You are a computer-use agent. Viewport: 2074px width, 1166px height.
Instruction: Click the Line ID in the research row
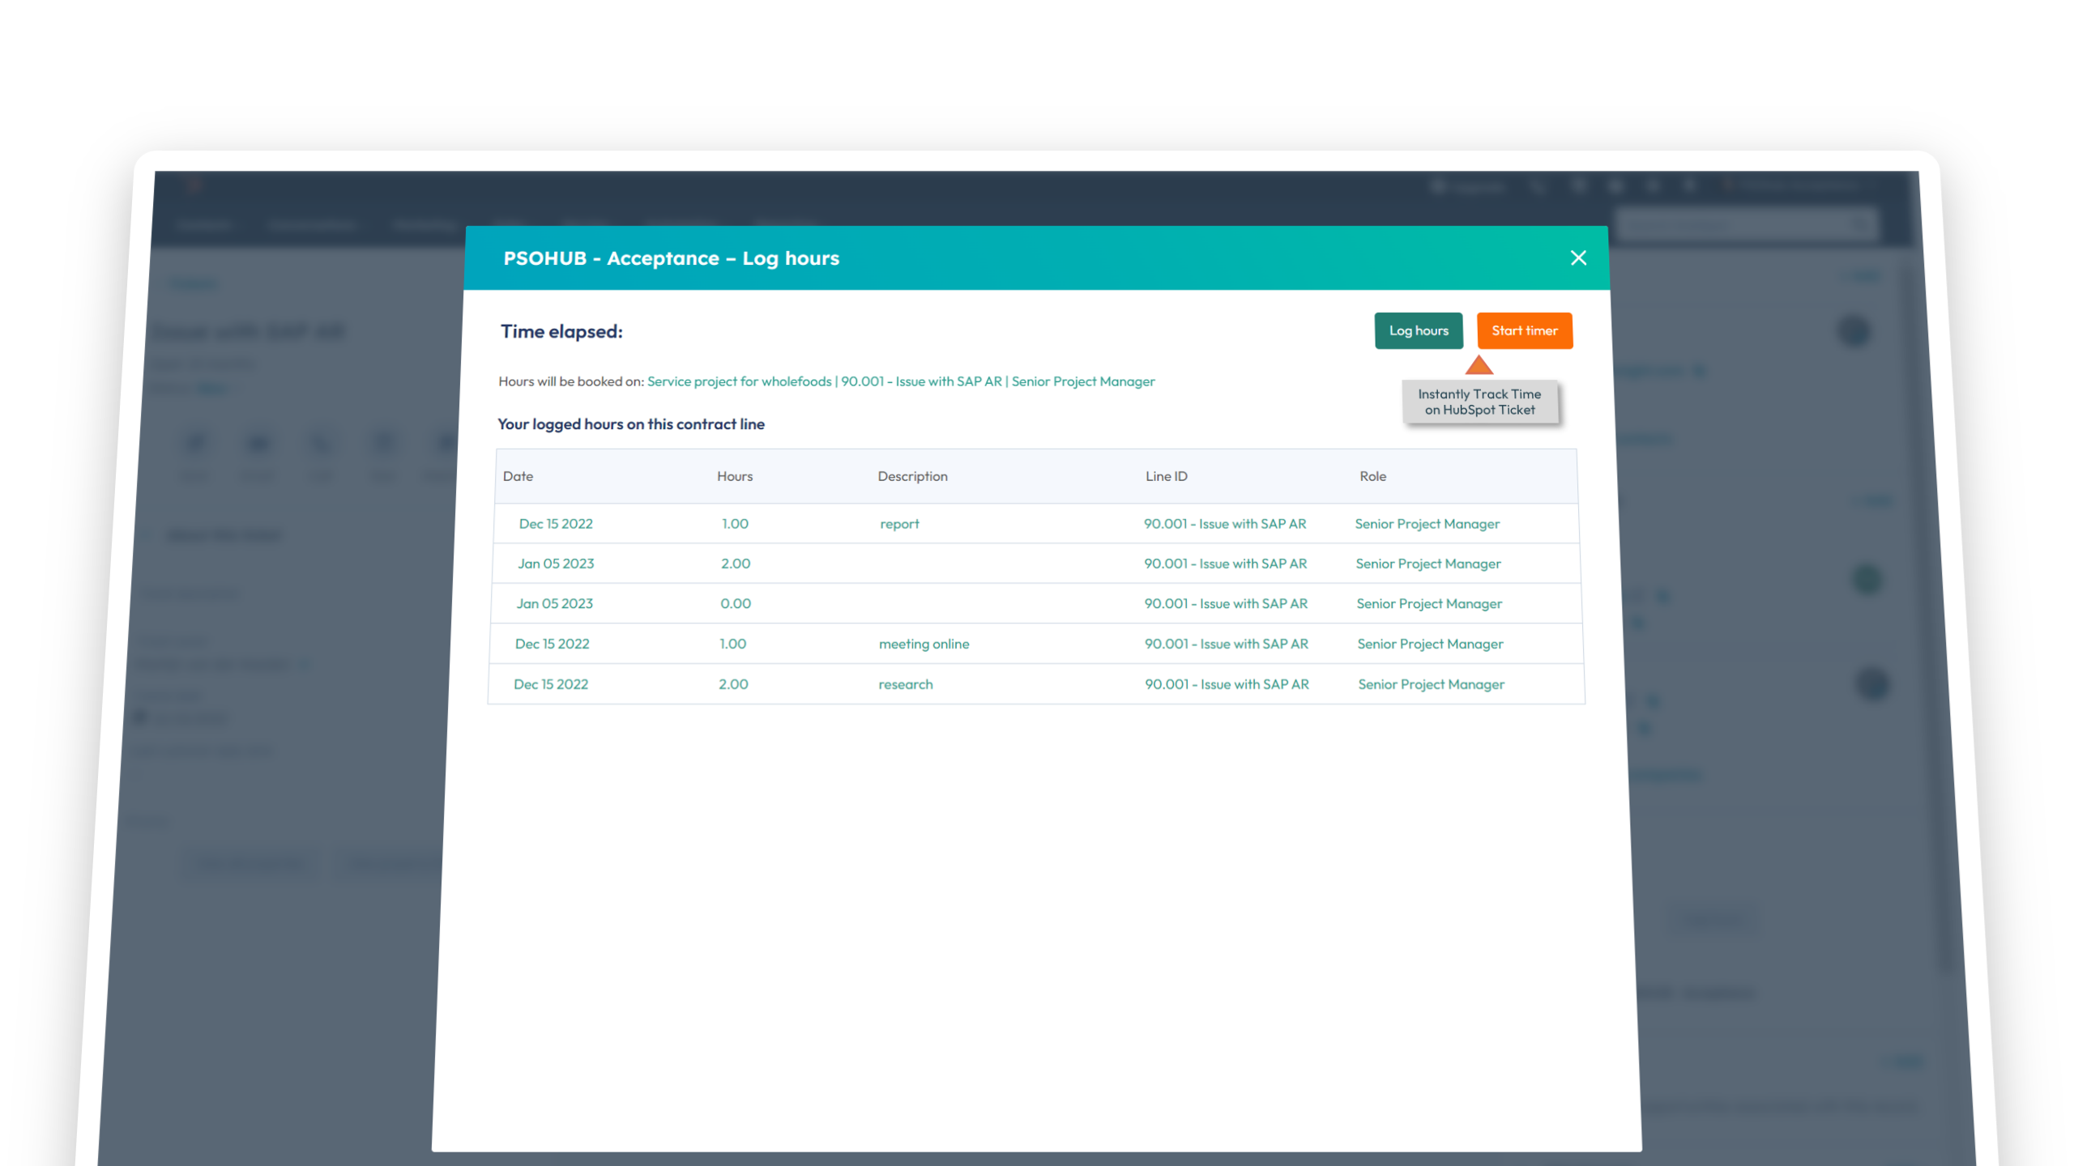[1227, 684]
